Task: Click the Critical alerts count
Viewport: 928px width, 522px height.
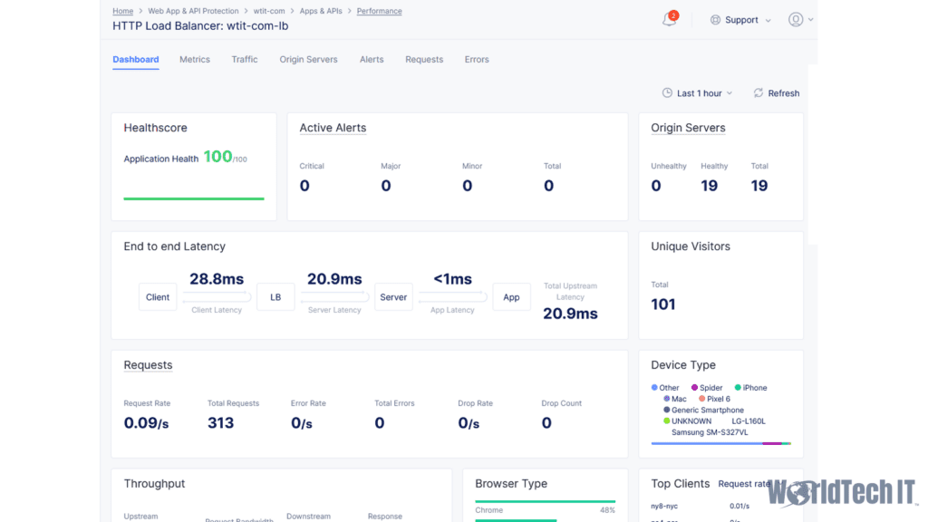Action: click(304, 186)
